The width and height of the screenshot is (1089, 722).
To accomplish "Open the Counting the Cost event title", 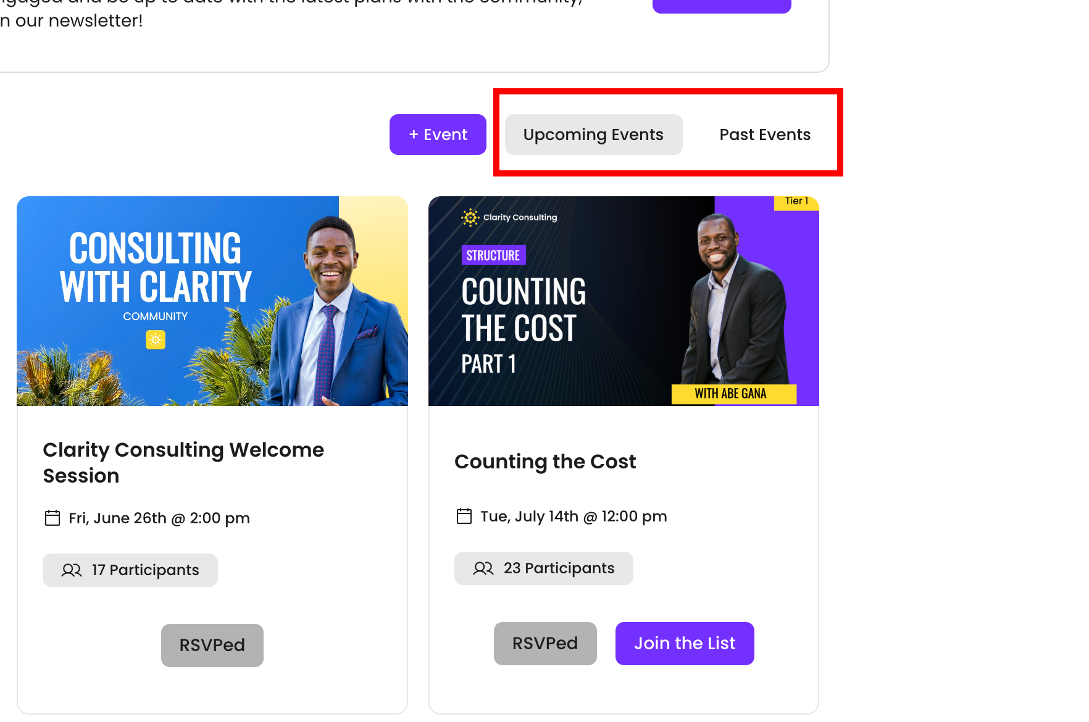I will click(x=545, y=462).
